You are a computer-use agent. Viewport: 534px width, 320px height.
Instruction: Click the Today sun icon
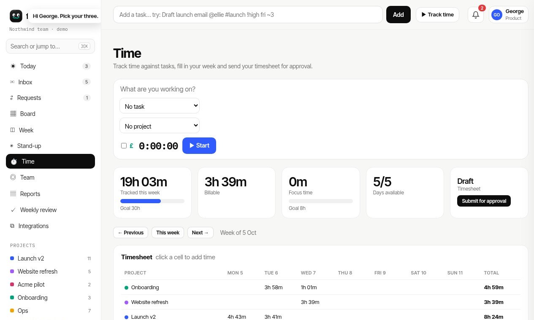coord(13,66)
